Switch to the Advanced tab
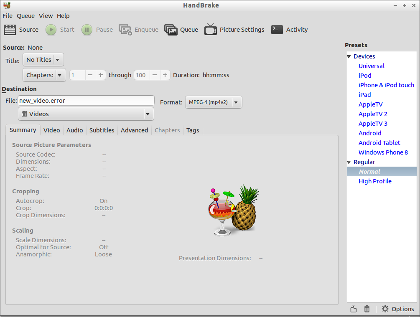Image resolution: width=420 pixels, height=317 pixels. coord(135,130)
